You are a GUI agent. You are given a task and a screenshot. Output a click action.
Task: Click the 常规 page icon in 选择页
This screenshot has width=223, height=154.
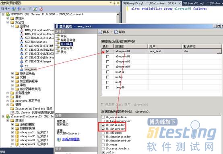click(x=58, y=36)
